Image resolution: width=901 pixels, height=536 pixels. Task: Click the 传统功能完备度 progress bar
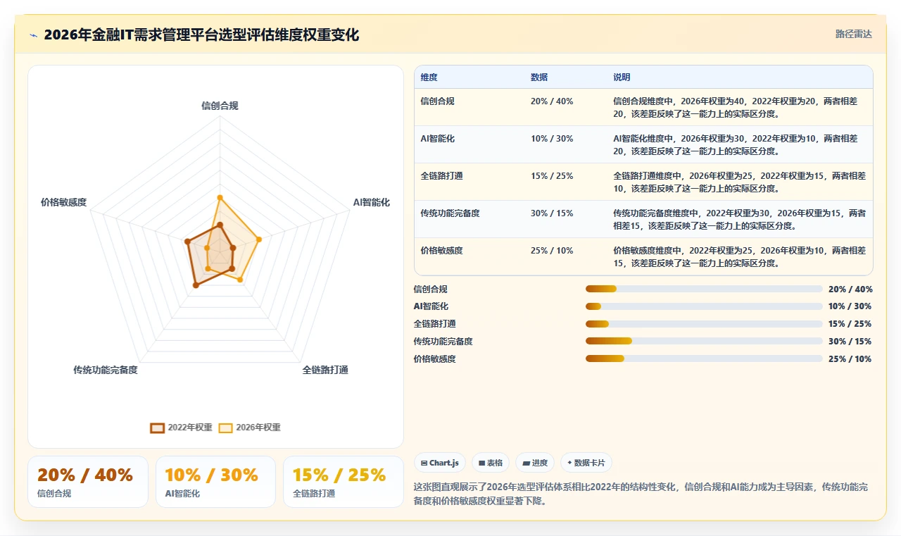tap(704, 341)
